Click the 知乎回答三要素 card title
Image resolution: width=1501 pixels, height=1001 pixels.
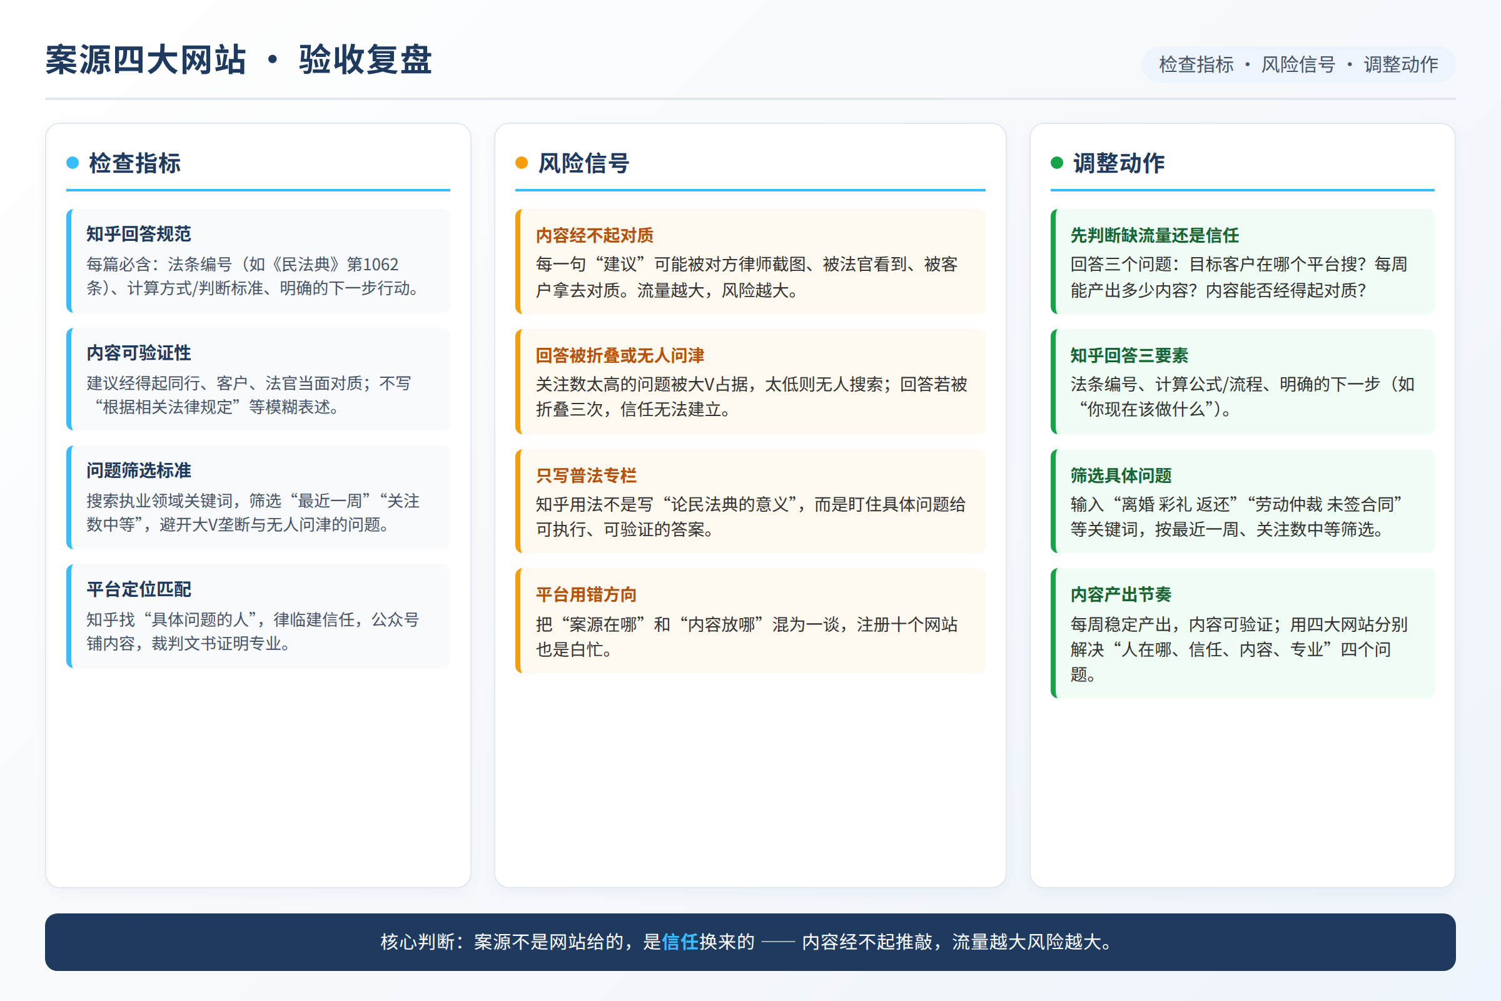click(1129, 355)
